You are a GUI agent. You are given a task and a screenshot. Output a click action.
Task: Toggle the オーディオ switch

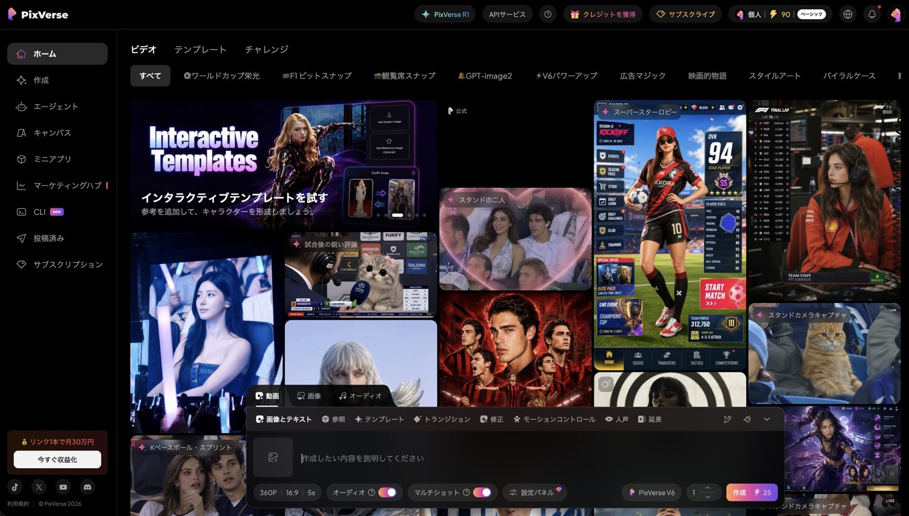[387, 492]
